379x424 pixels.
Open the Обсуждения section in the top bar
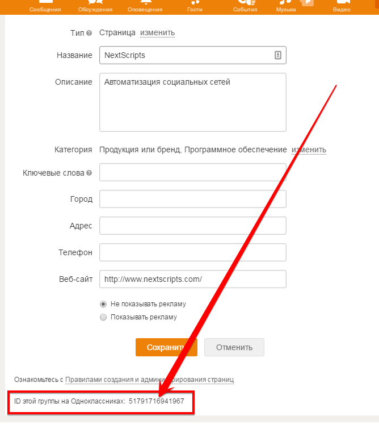[x=95, y=7]
